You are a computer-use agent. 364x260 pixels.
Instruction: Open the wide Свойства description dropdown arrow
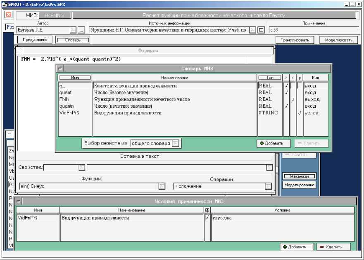tap(269, 167)
